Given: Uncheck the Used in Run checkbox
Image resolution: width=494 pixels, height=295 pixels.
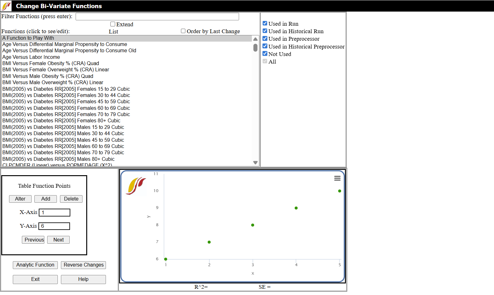Looking at the screenshot, I should point(265,23).
